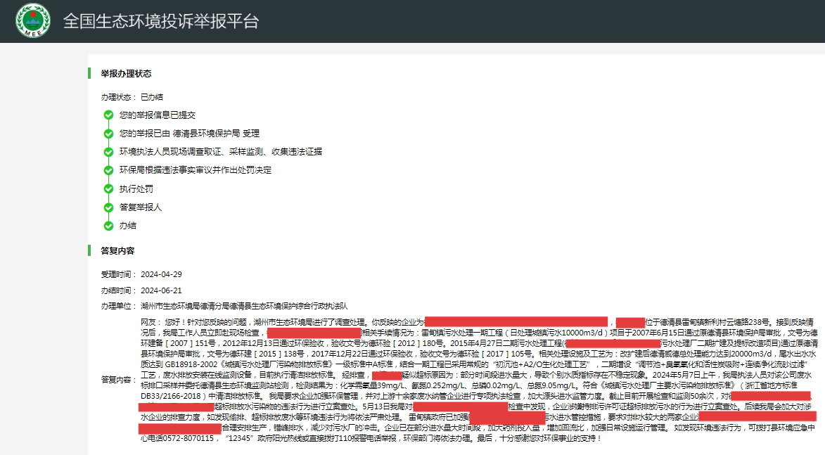Select the date 2024-06-21
The image size is (825, 455).
(162, 290)
